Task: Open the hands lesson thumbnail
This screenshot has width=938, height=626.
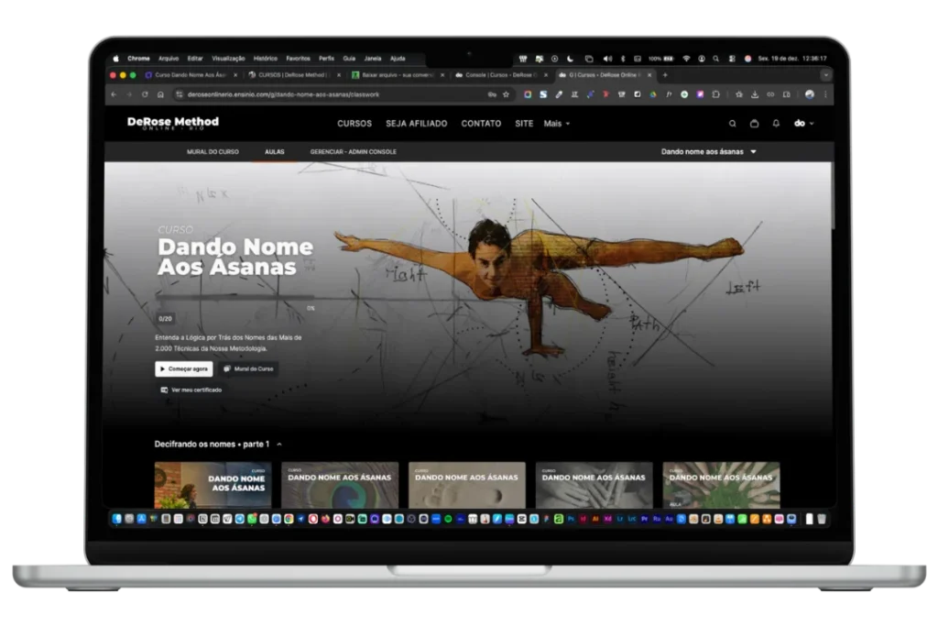Action: point(594,485)
